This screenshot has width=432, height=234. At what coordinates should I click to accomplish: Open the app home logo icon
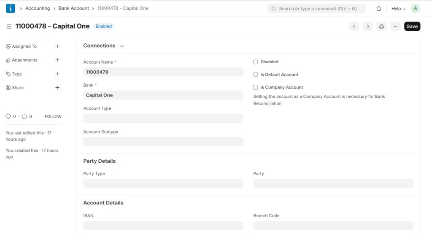(11, 8)
